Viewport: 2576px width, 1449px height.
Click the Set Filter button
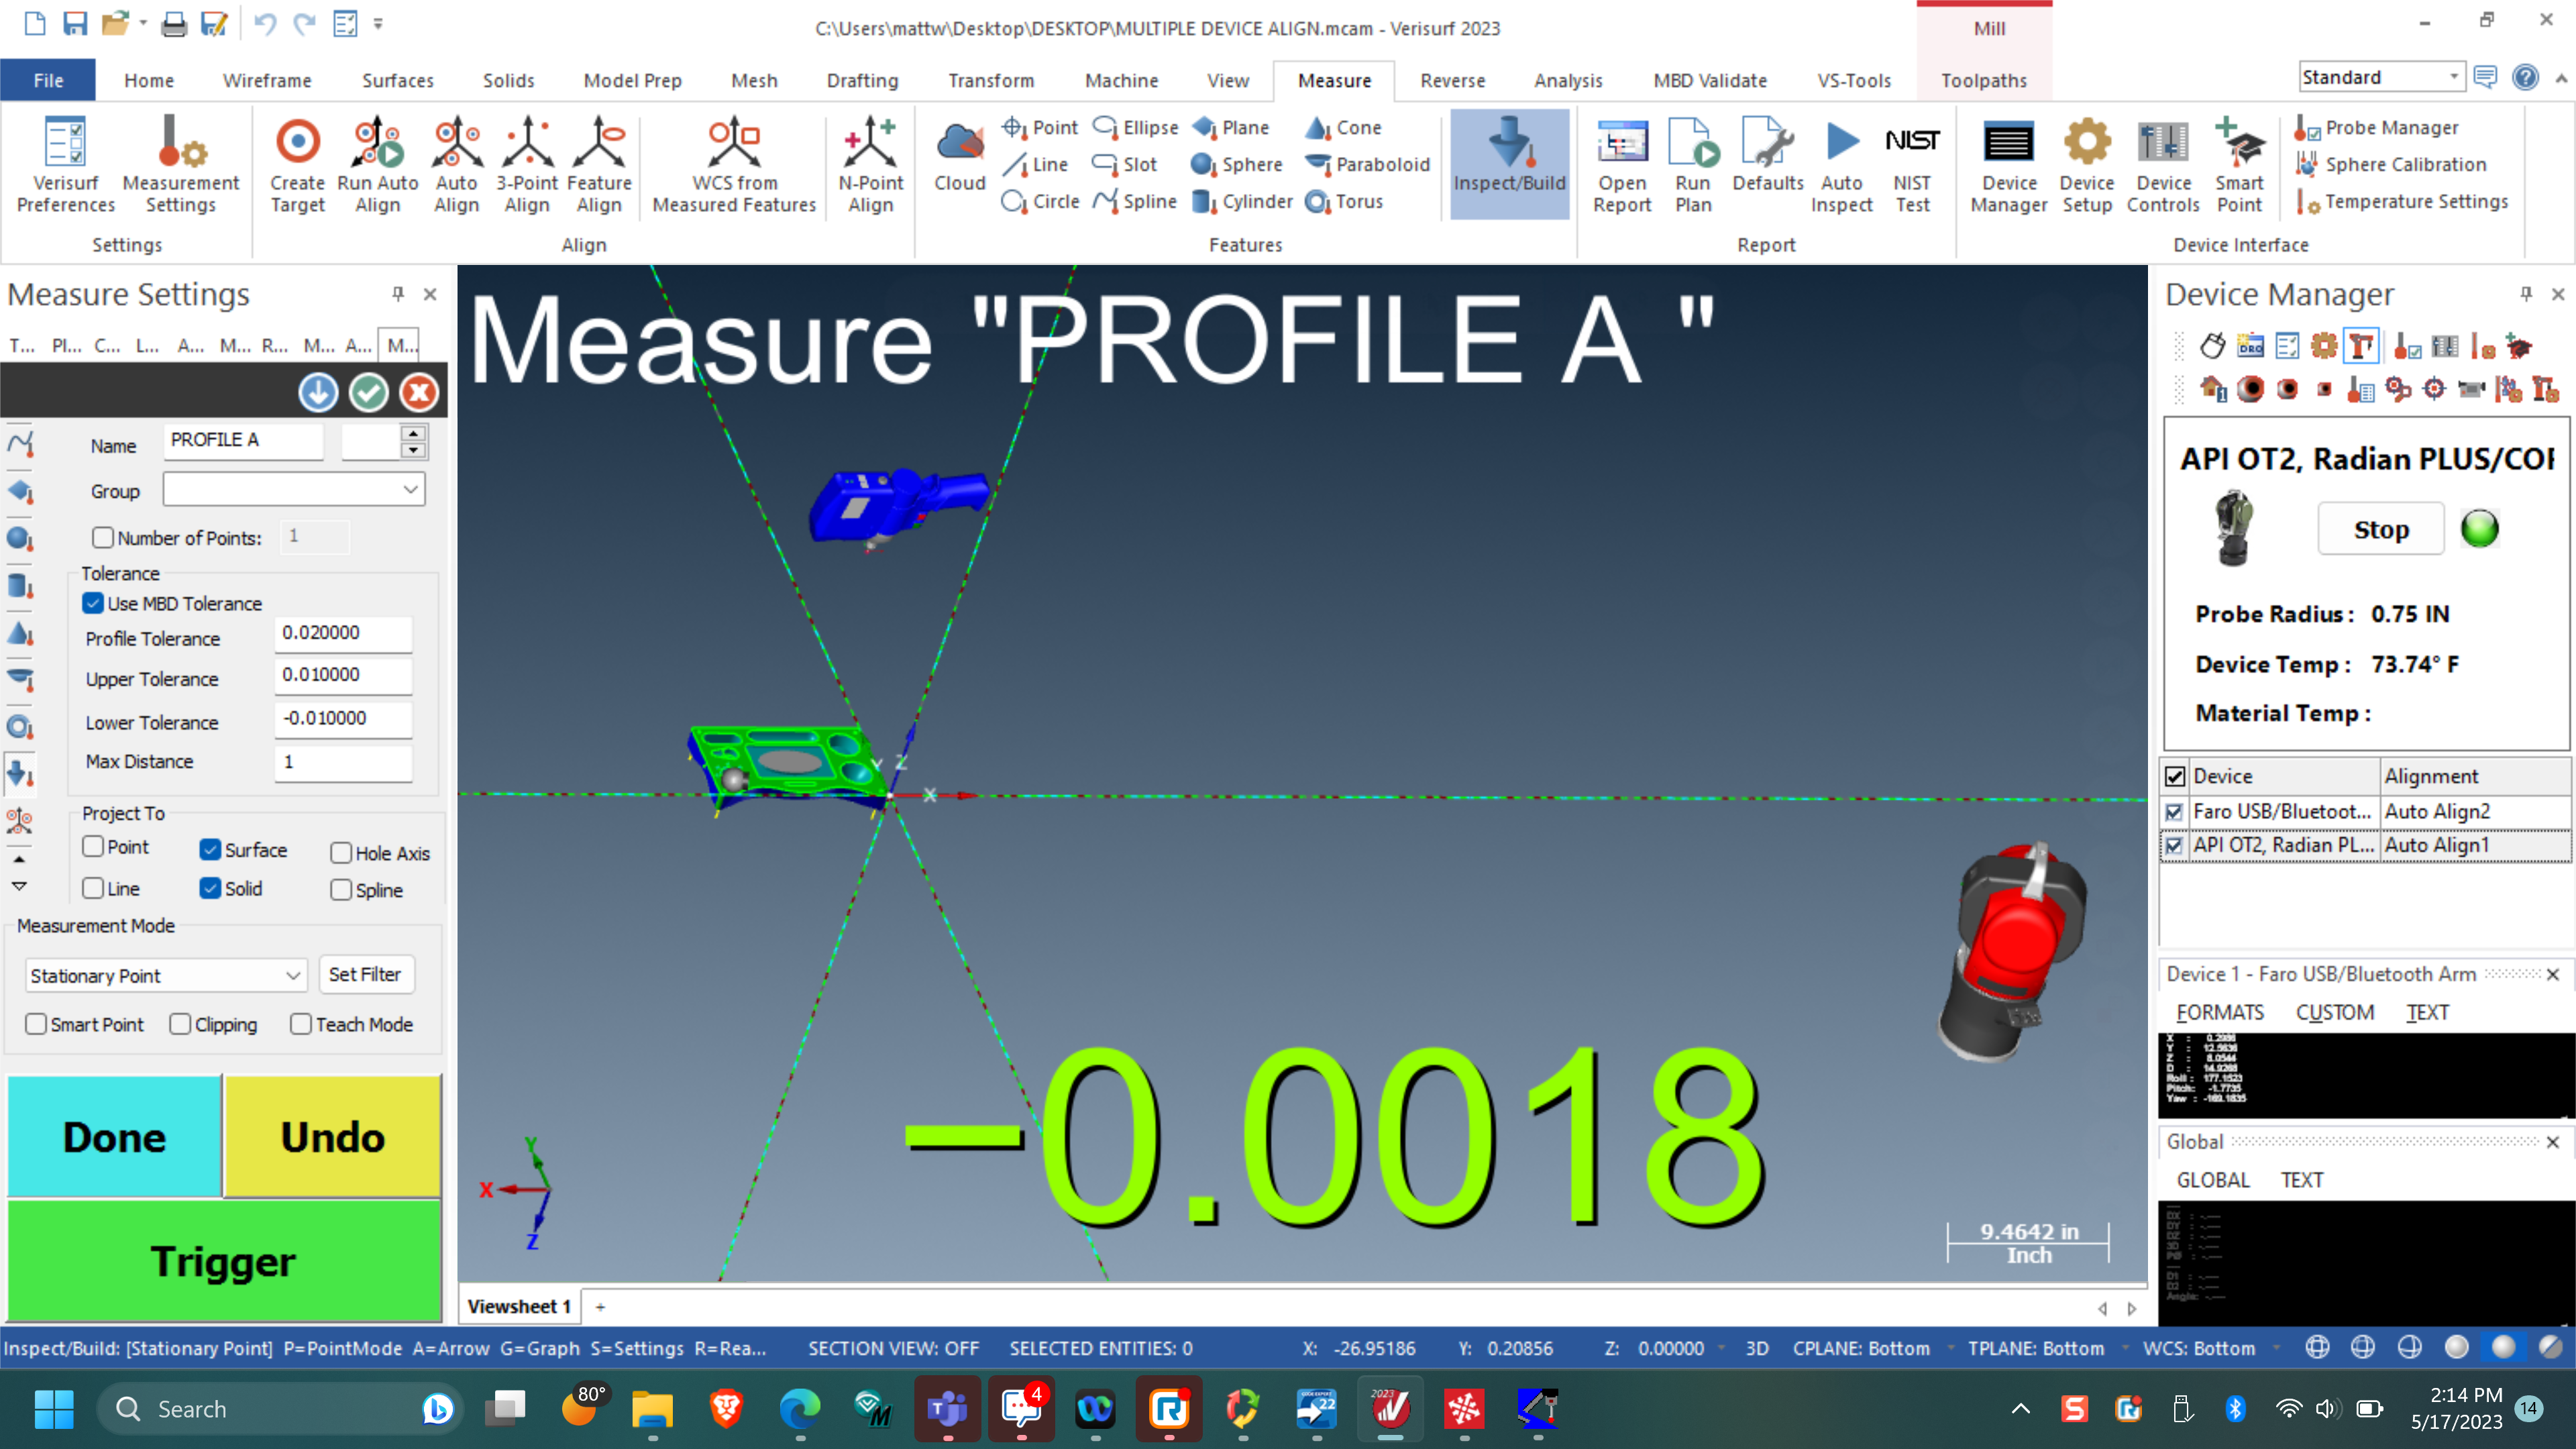(x=365, y=974)
